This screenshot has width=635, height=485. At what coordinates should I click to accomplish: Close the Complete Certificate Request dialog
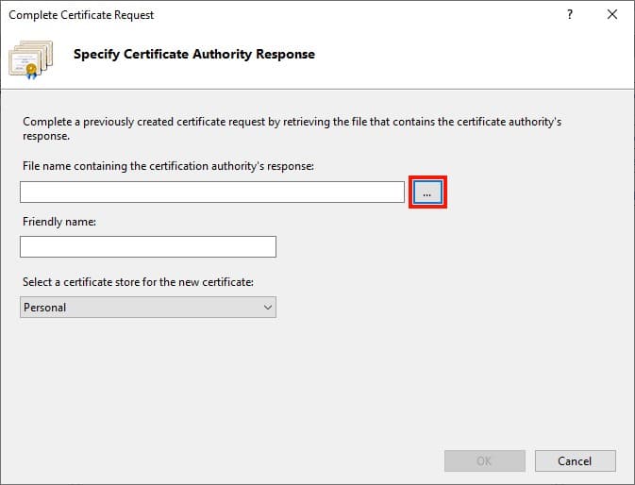(612, 14)
